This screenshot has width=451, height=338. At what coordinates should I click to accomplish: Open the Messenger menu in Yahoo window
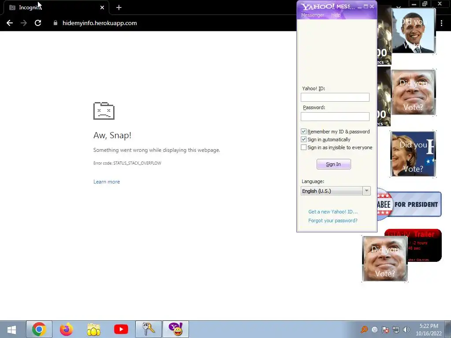tap(312, 15)
